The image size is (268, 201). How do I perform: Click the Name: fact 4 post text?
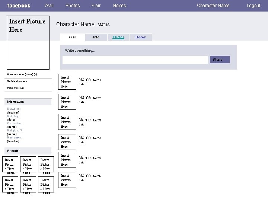tap(90, 138)
